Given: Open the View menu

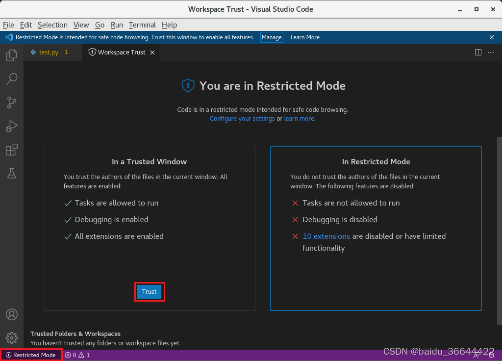Looking at the screenshot, I should tap(81, 25).
